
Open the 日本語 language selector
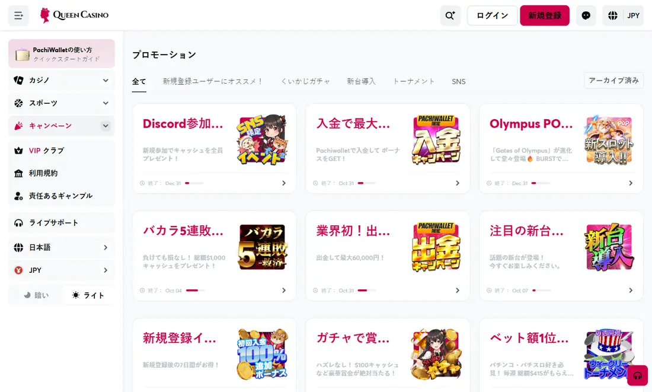pyautogui.click(x=62, y=248)
